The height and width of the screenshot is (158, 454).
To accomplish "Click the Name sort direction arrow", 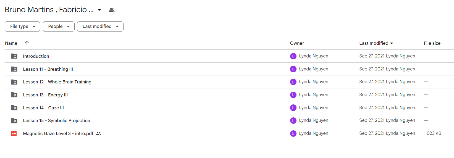I will click(x=27, y=43).
